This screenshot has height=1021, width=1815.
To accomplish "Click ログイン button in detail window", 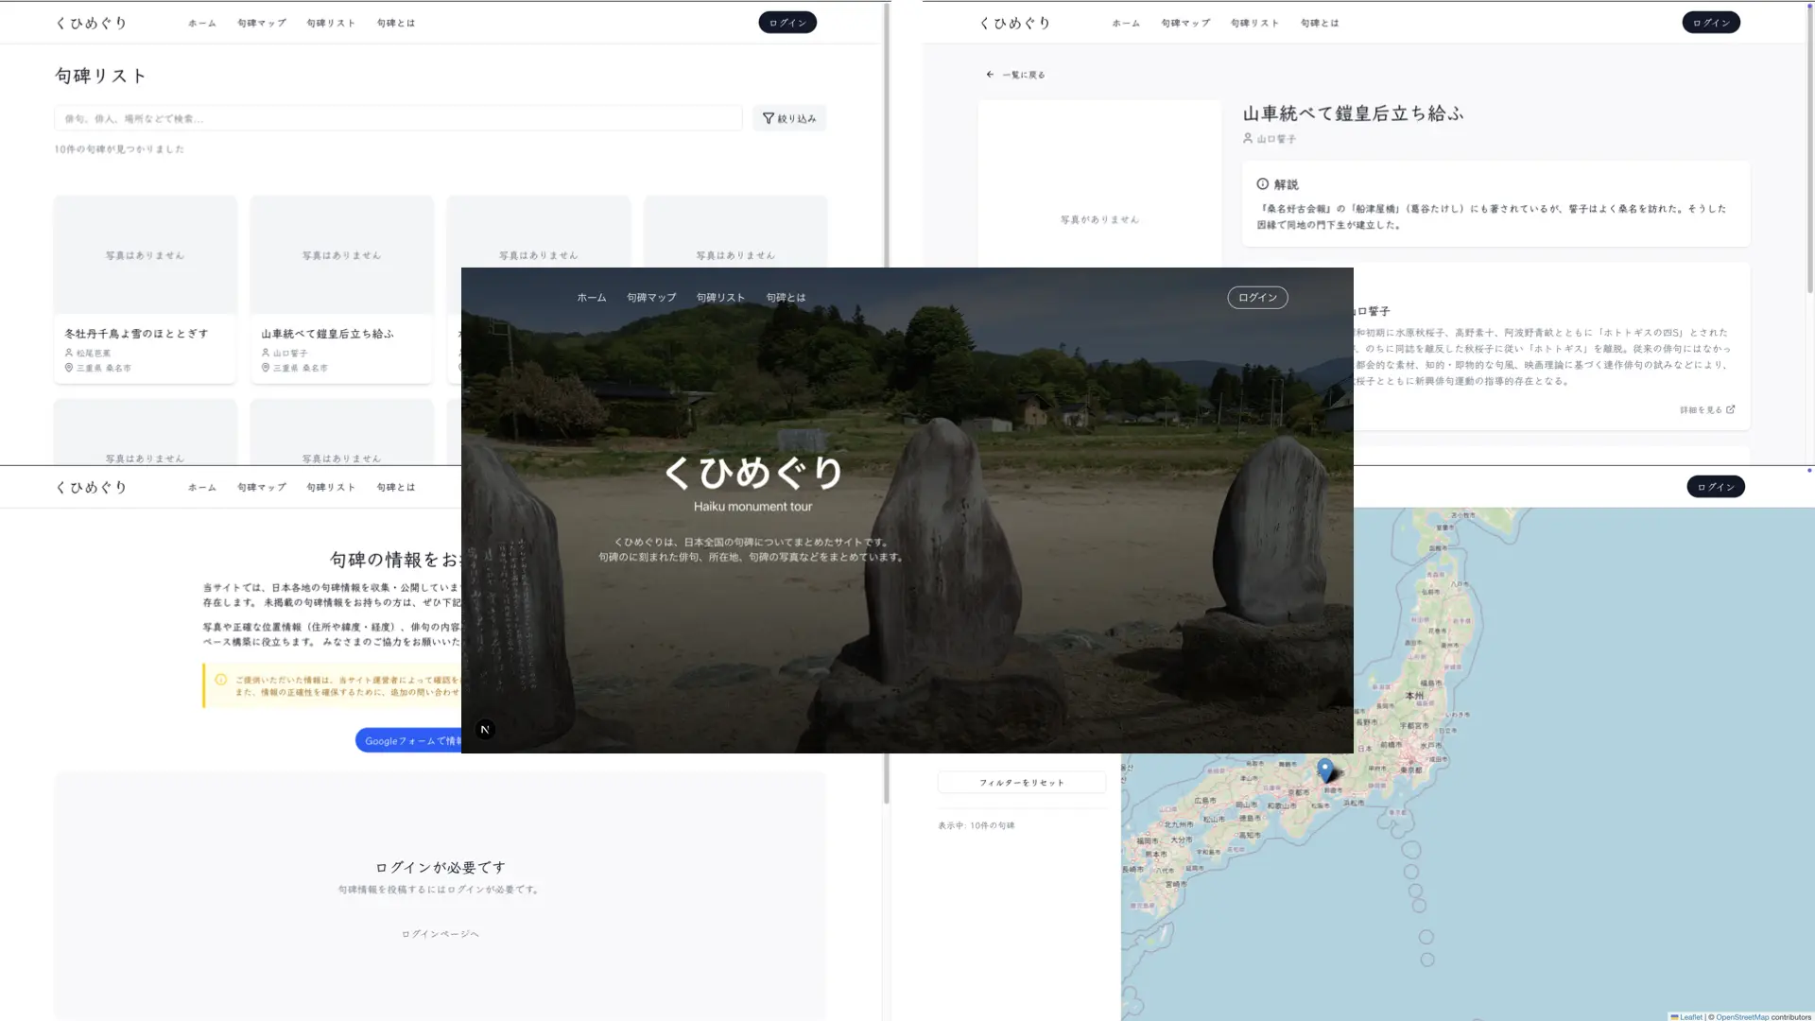I will point(1711,23).
